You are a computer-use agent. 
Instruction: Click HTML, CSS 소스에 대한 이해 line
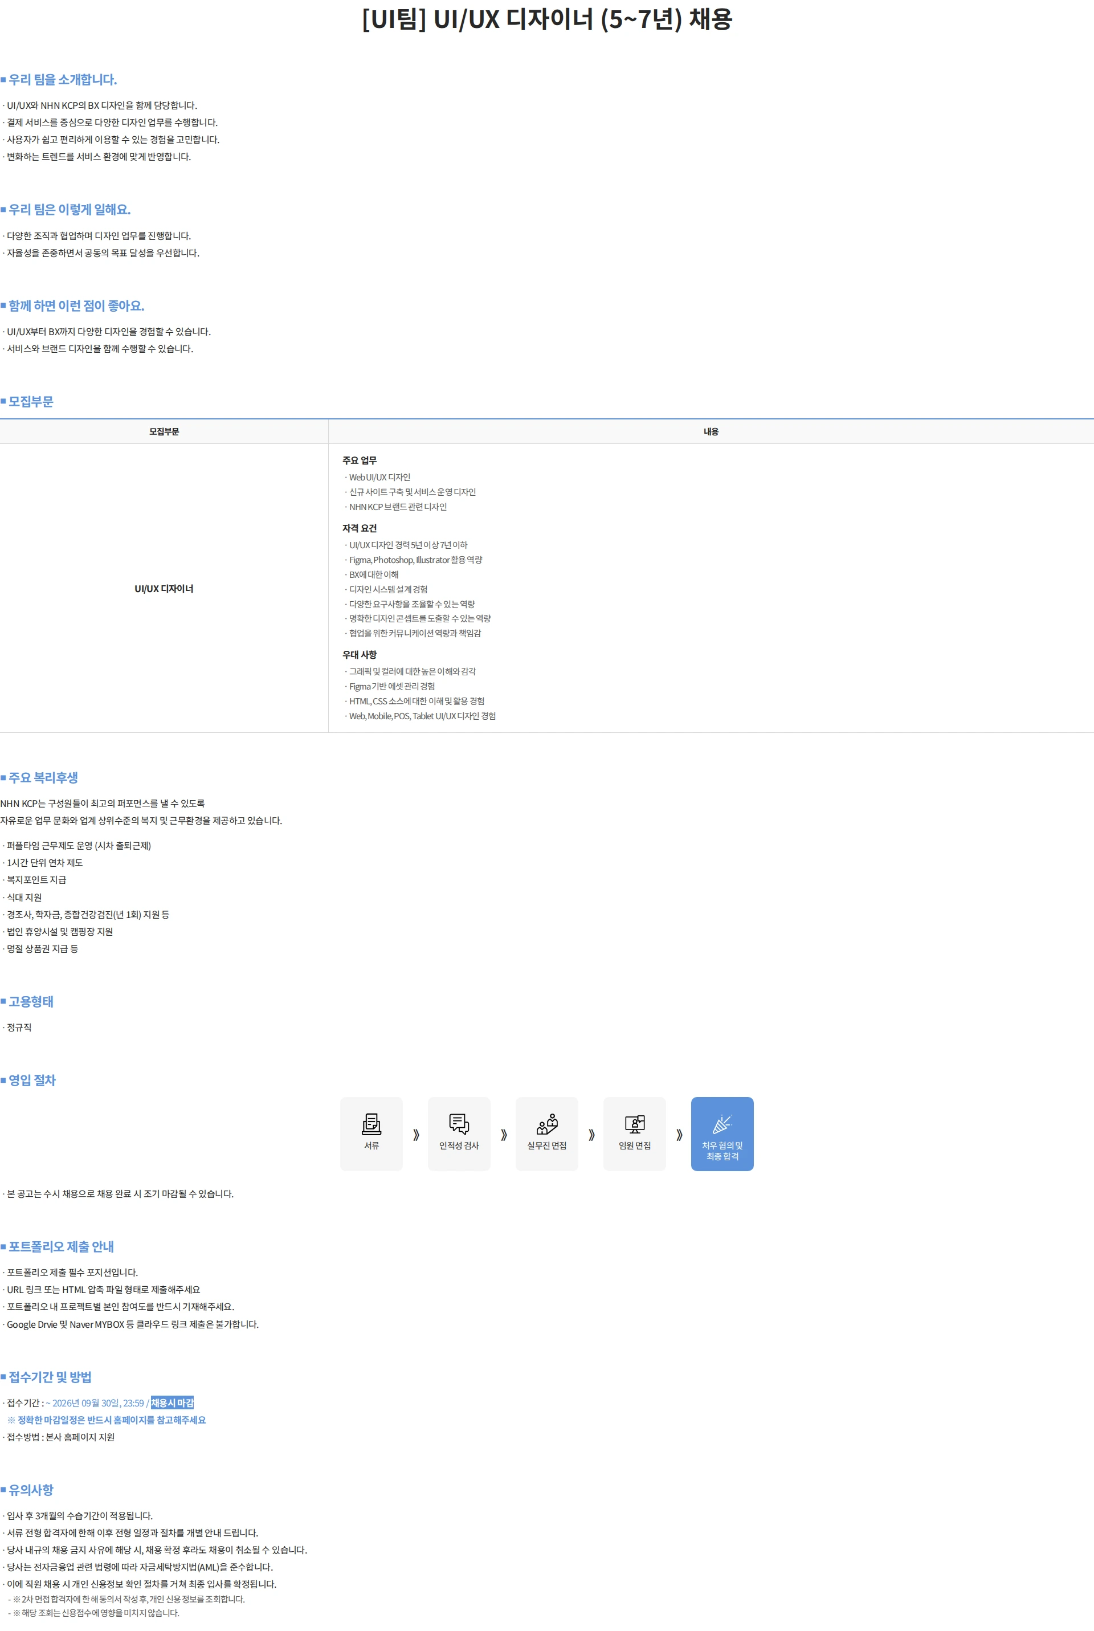point(417,701)
